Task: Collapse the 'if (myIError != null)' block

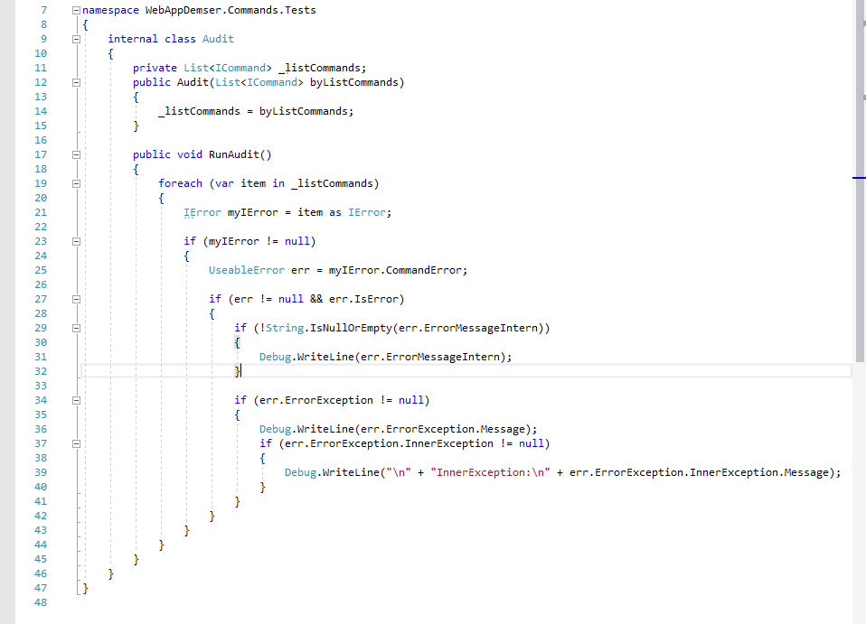Action: coord(76,241)
